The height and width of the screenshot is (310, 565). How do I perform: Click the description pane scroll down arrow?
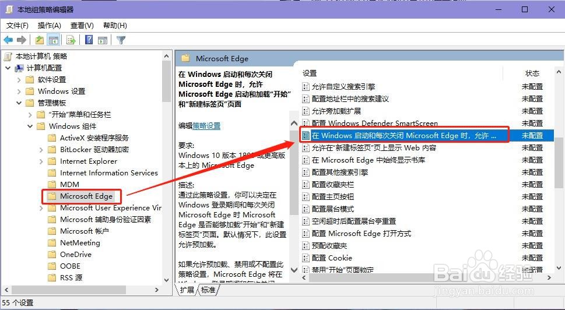point(294,269)
